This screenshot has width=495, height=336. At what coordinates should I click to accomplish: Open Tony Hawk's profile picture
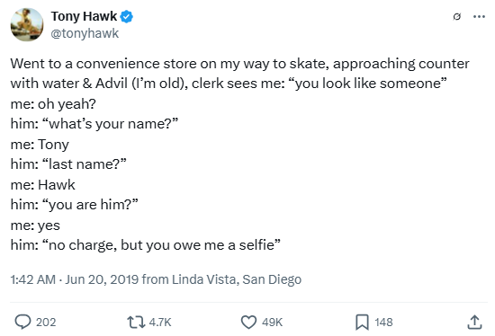[27, 24]
